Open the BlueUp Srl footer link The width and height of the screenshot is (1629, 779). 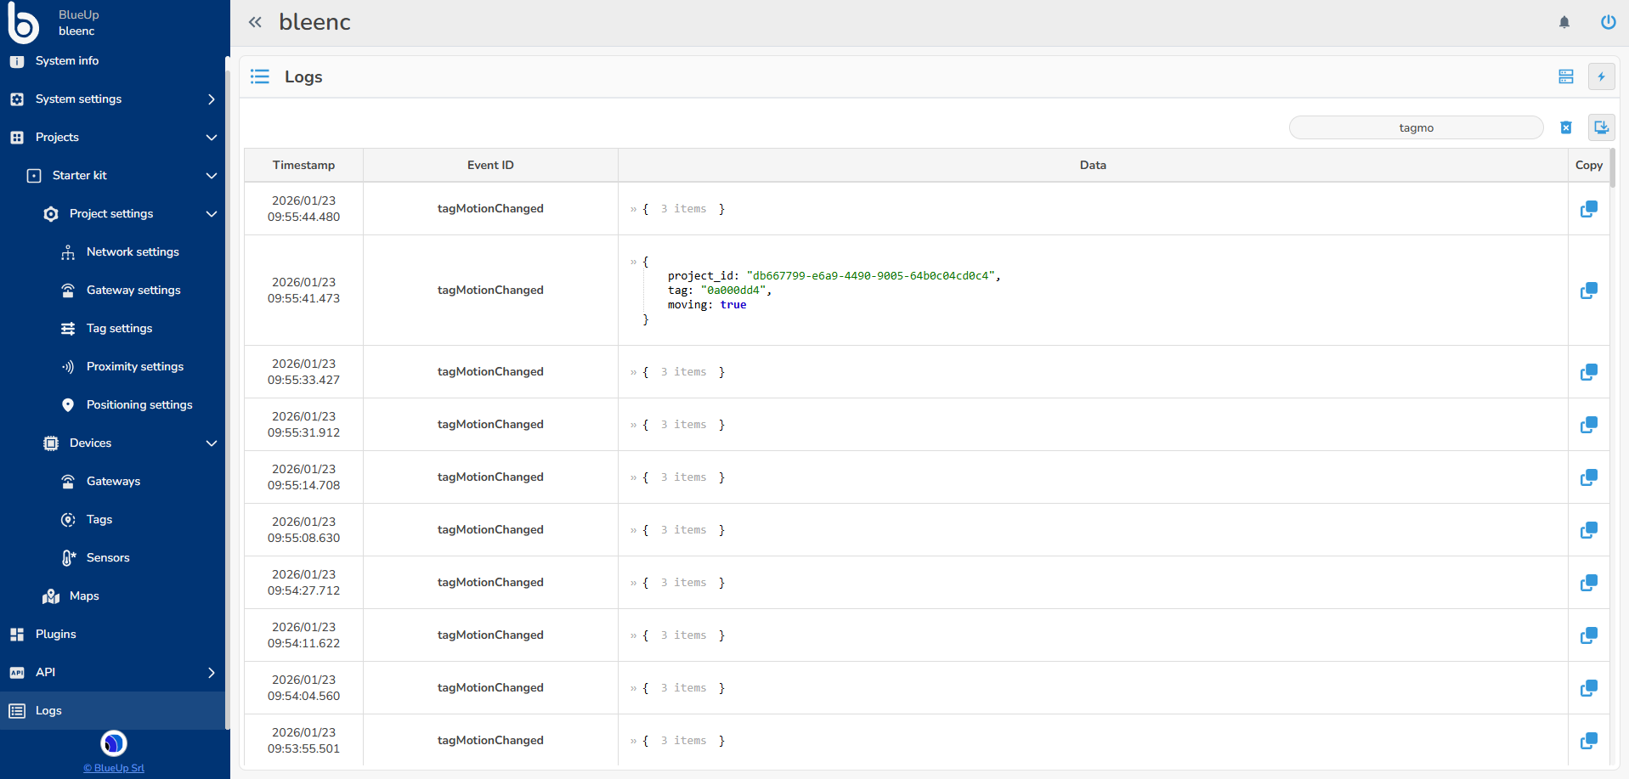click(114, 768)
